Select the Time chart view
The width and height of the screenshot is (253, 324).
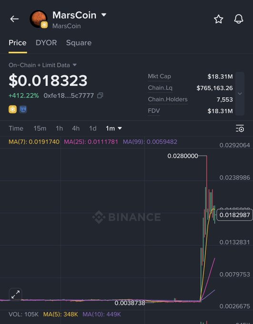click(16, 128)
